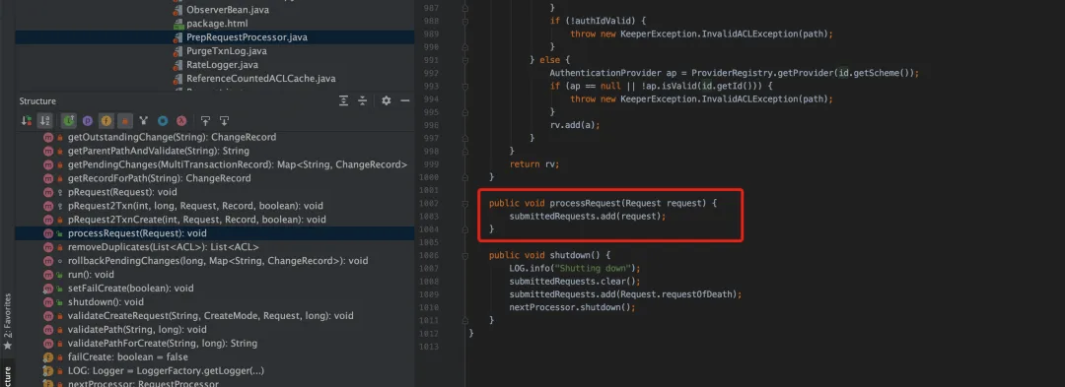This screenshot has width=1065, height=387.
Task: Toggle Show Properties purple p icon
Action: tap(88, 121)
